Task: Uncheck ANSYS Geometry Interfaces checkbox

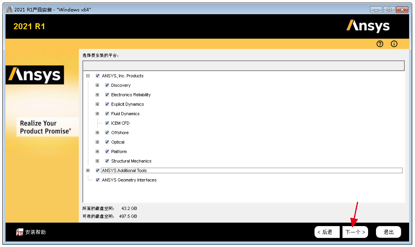Action: click(98, 180)
